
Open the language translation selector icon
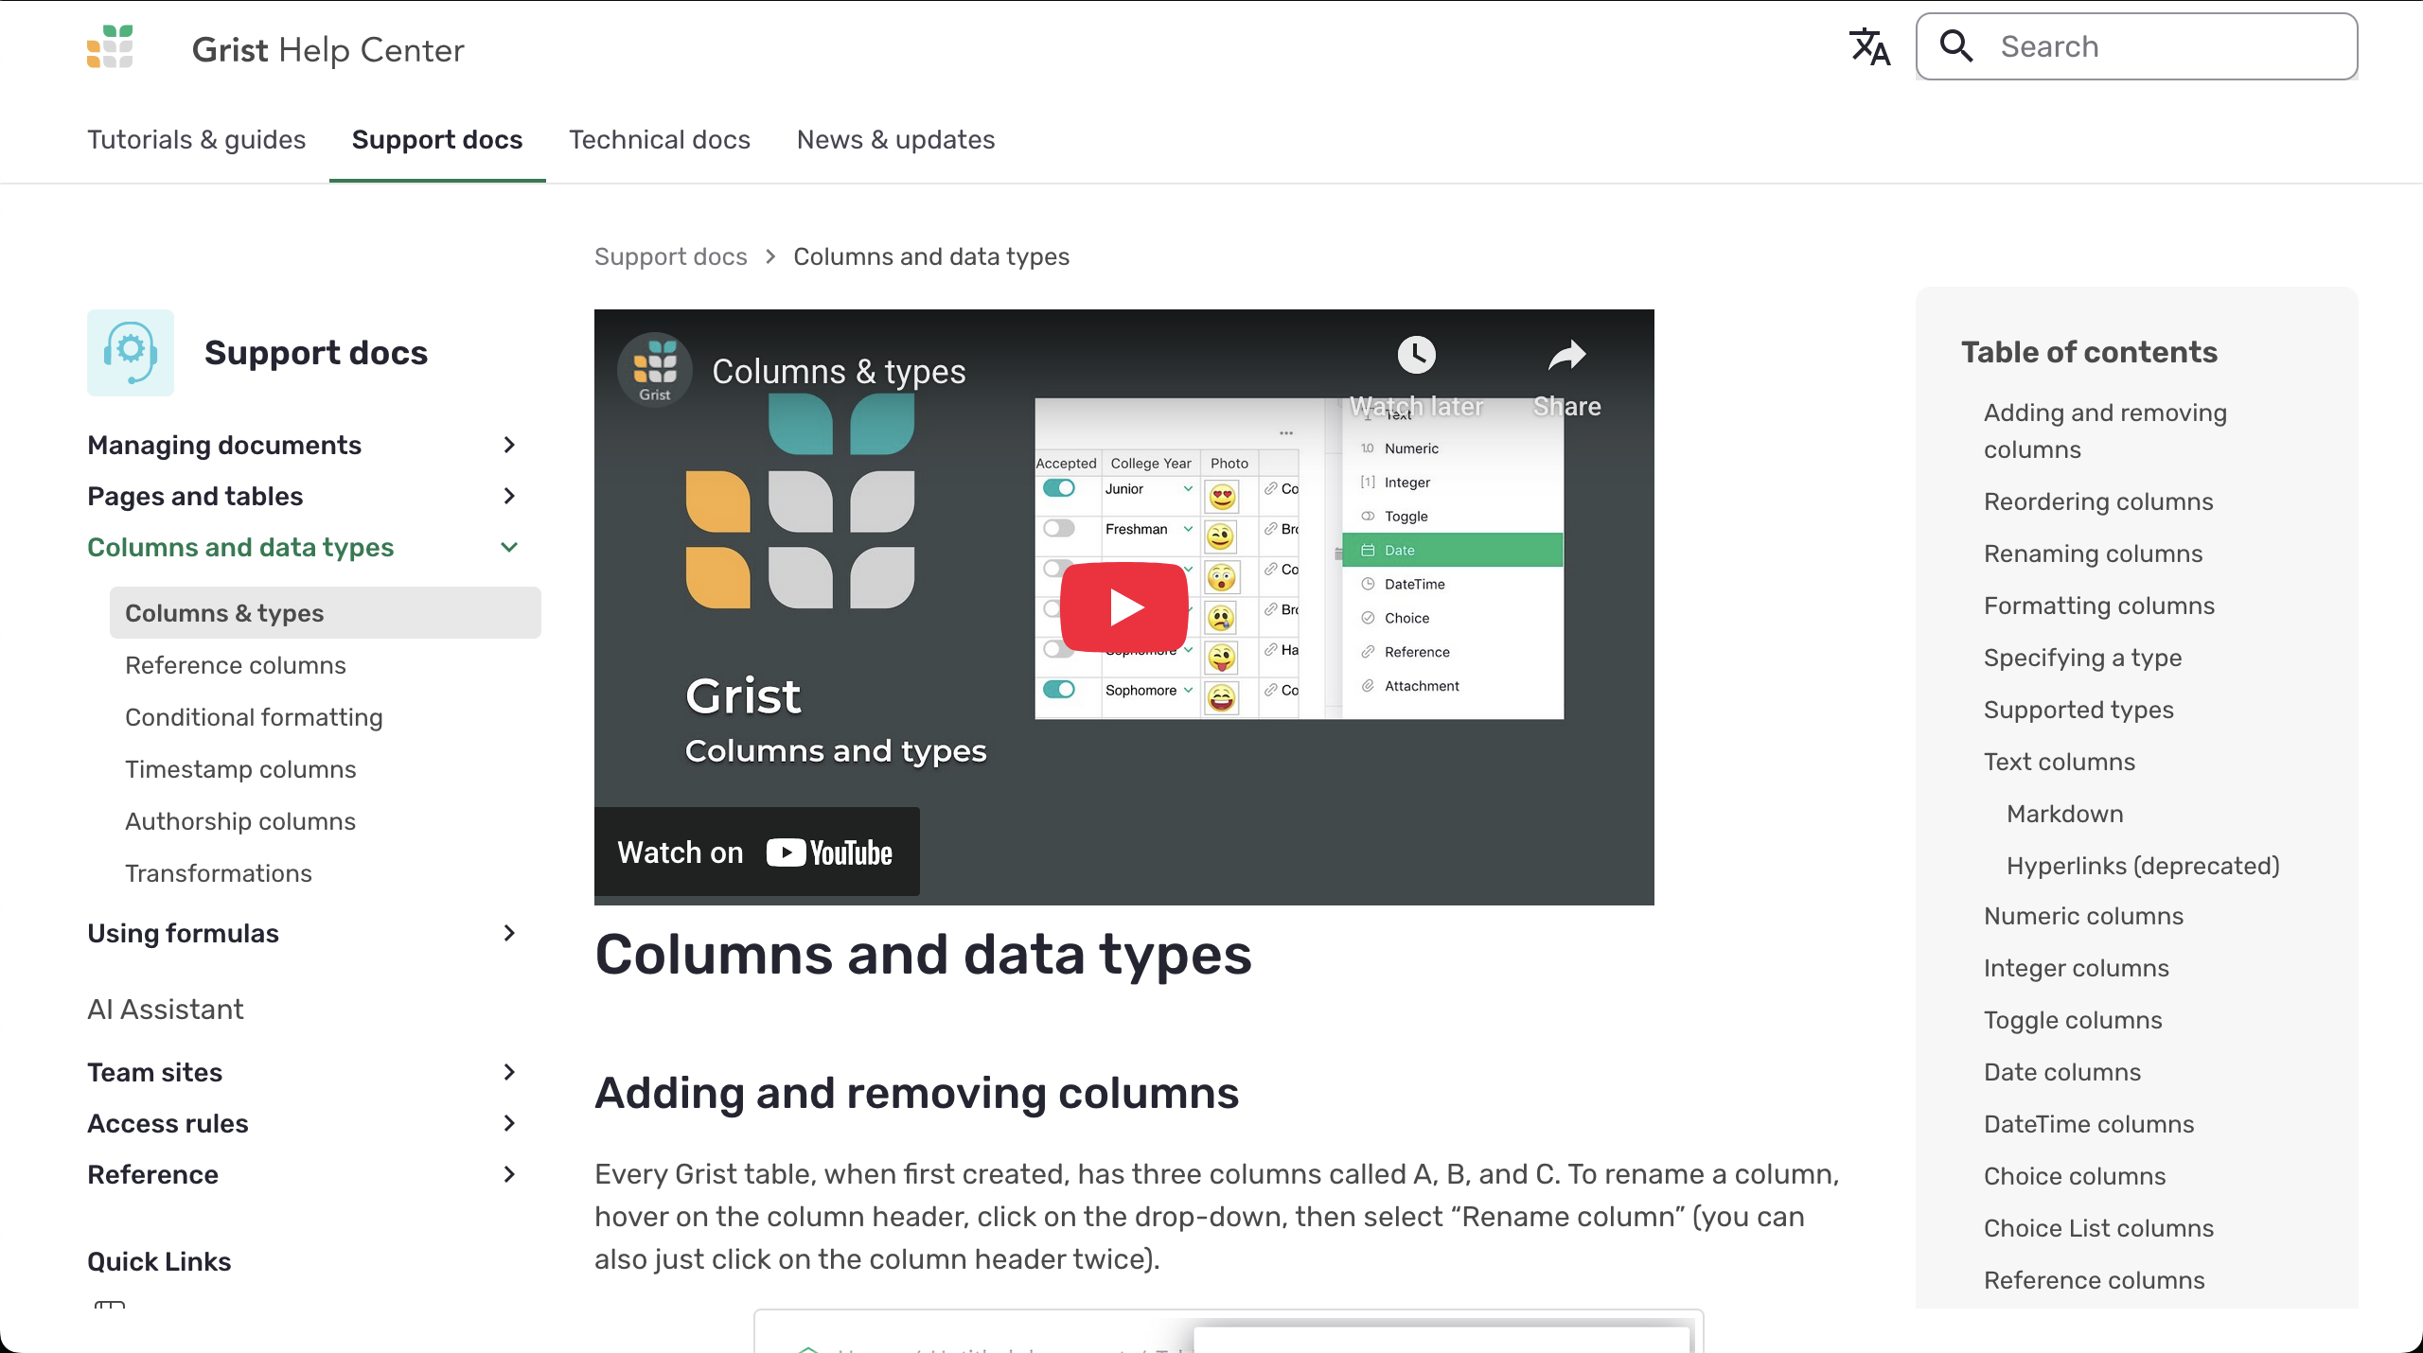pyautogui.click(x=1869, y=47)
